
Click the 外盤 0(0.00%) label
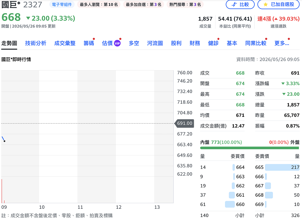(284, 142)
